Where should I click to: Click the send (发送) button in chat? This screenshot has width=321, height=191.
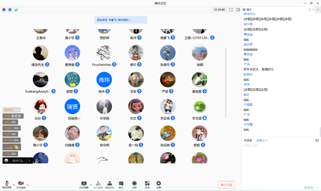pos(309,187)
